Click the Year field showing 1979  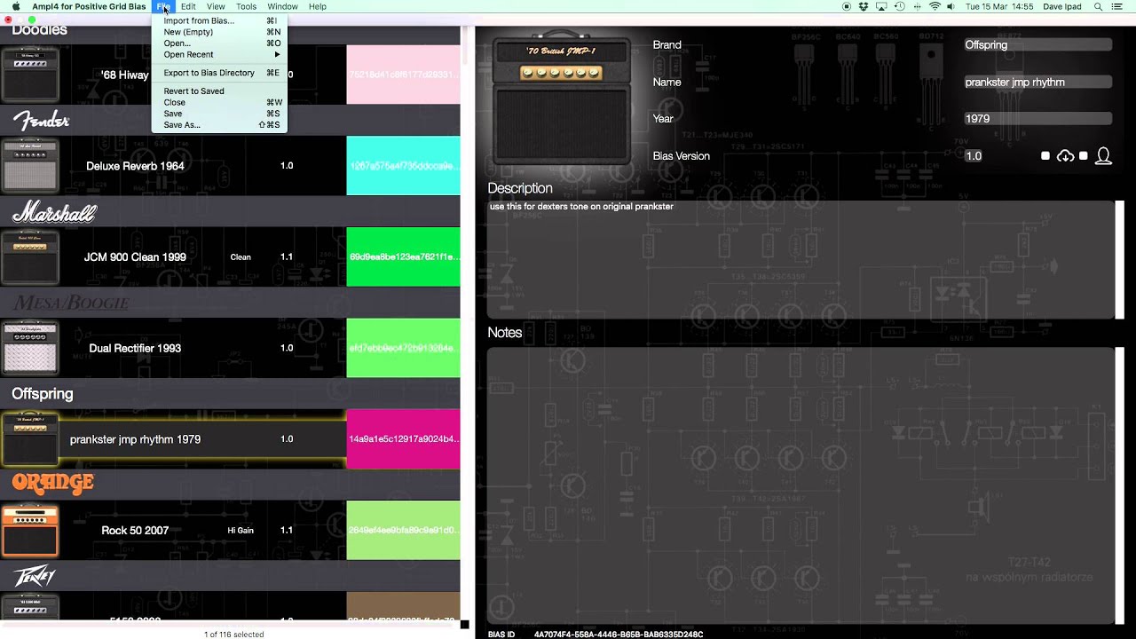[1037, 118]
